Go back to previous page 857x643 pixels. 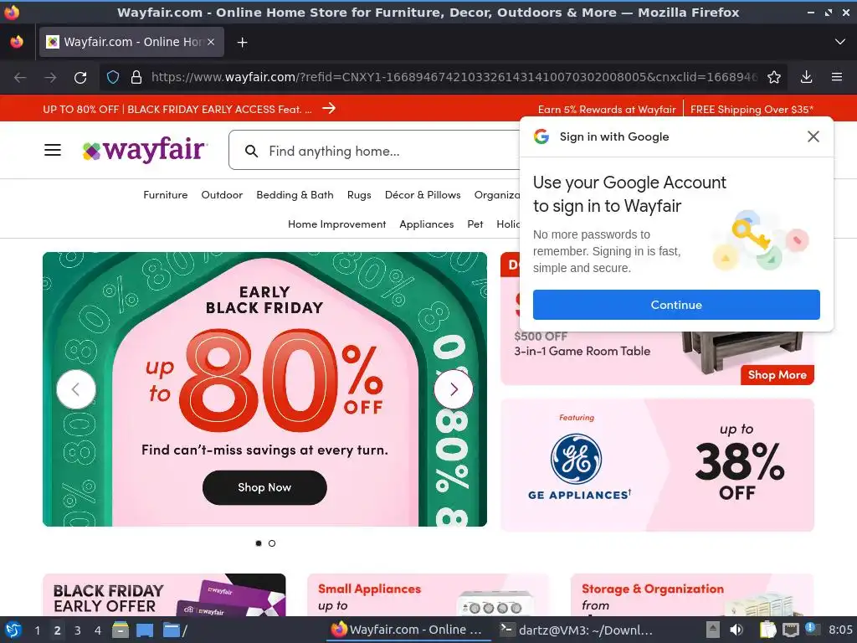point(20,78)
